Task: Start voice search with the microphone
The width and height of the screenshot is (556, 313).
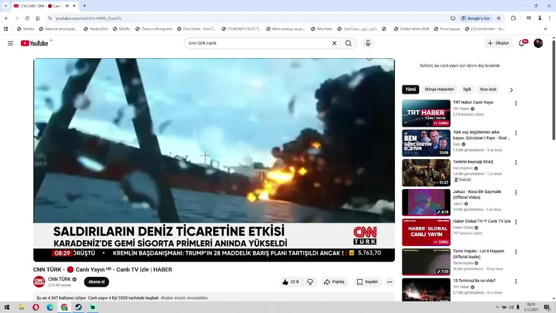Action: pos(368,43)
